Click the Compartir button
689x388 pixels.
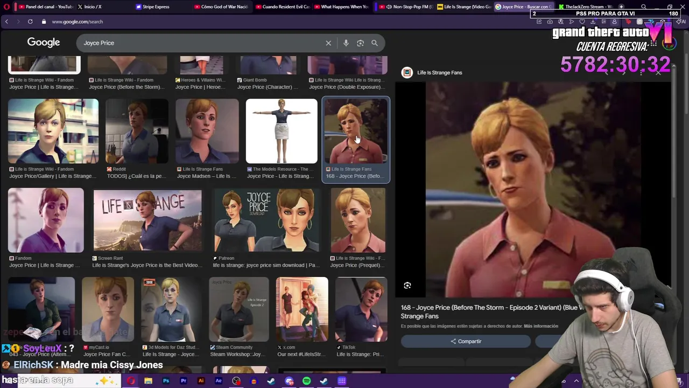(x=466, y=341)
